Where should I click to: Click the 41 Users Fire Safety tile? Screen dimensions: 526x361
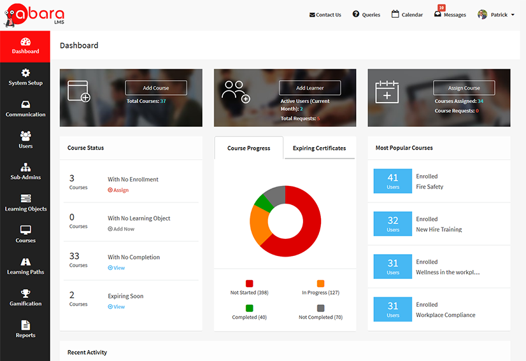click(393, 181)
